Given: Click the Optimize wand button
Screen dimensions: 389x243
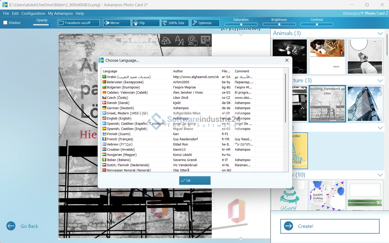Looking at the screenshot, I should pyautogui.click(x=205, y=23).
